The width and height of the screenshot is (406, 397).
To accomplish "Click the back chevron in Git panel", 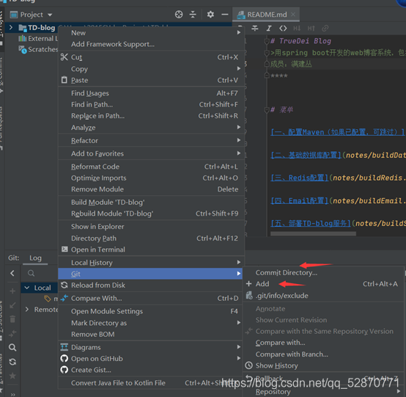I will click(x=12, y=273).
